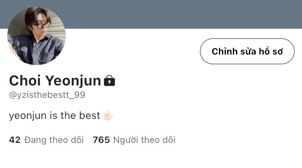Click the @yzisthebestt_99 username handle

(x=47, y=95)
